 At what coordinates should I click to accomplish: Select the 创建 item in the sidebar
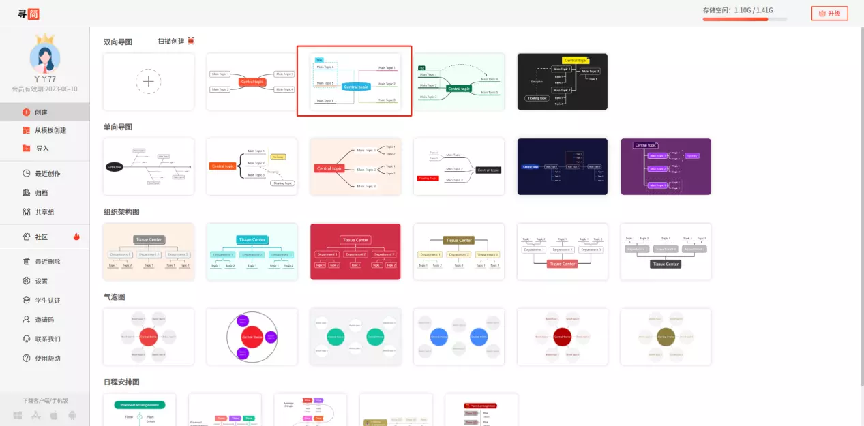tap(41, 112)
